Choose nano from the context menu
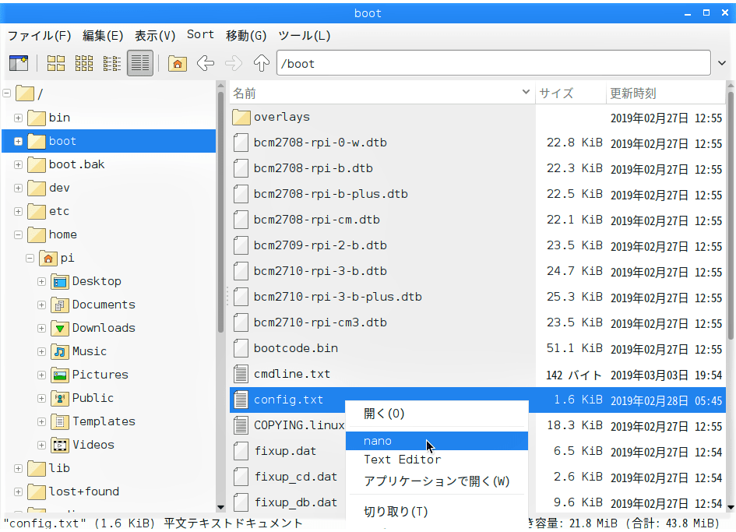This screenshot has width=736, height=532. (x=378, y=441)
